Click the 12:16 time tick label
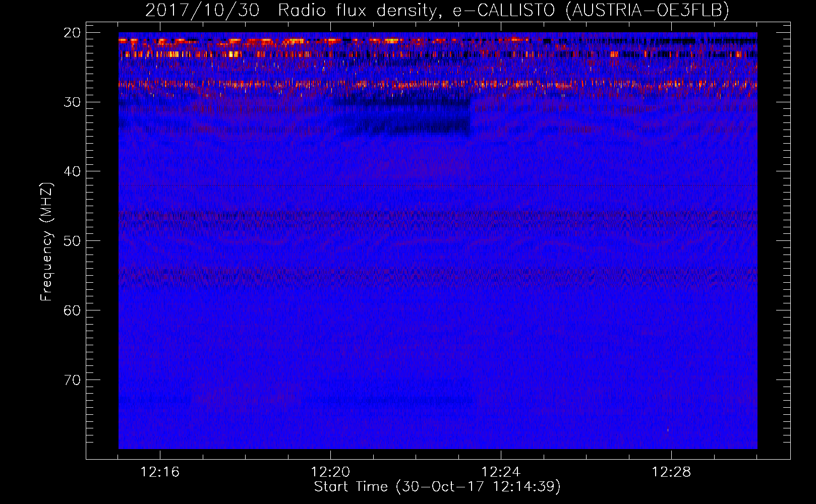Image resolution: width=816 pixels, height=504 pixels. (160, 472)
